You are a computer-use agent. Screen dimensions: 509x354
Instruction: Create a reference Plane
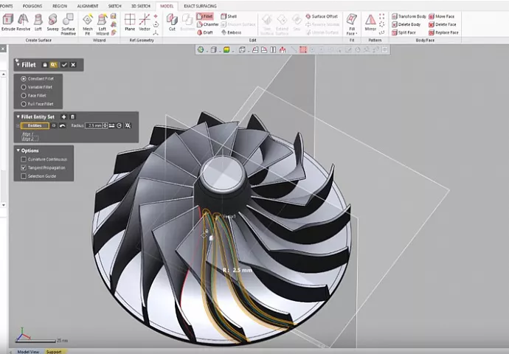pyautogui.click(x=130, y=22)
